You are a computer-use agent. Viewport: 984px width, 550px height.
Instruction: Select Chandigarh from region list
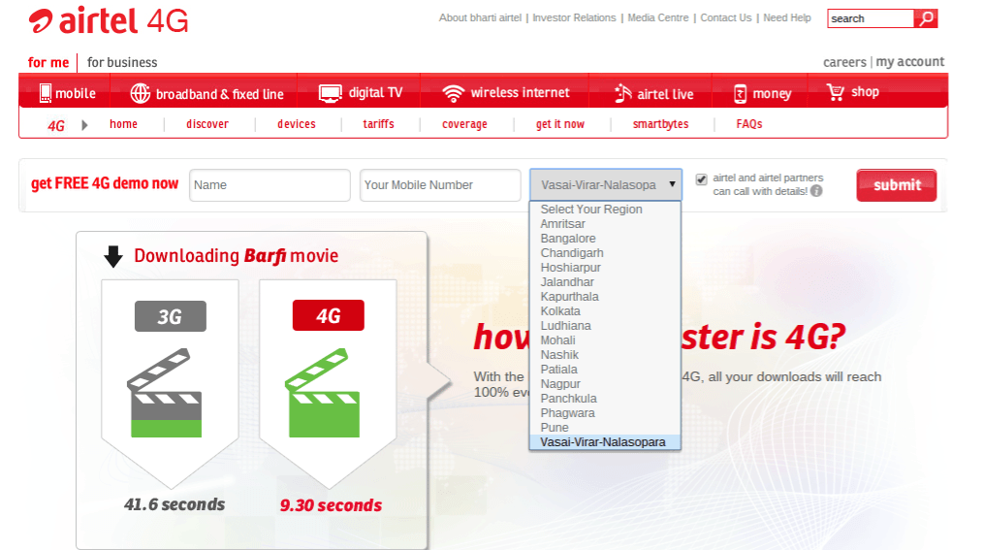pyautogui.click(x=605, y=253)
